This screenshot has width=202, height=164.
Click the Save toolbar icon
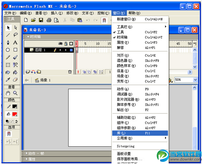tap(41, 20)
